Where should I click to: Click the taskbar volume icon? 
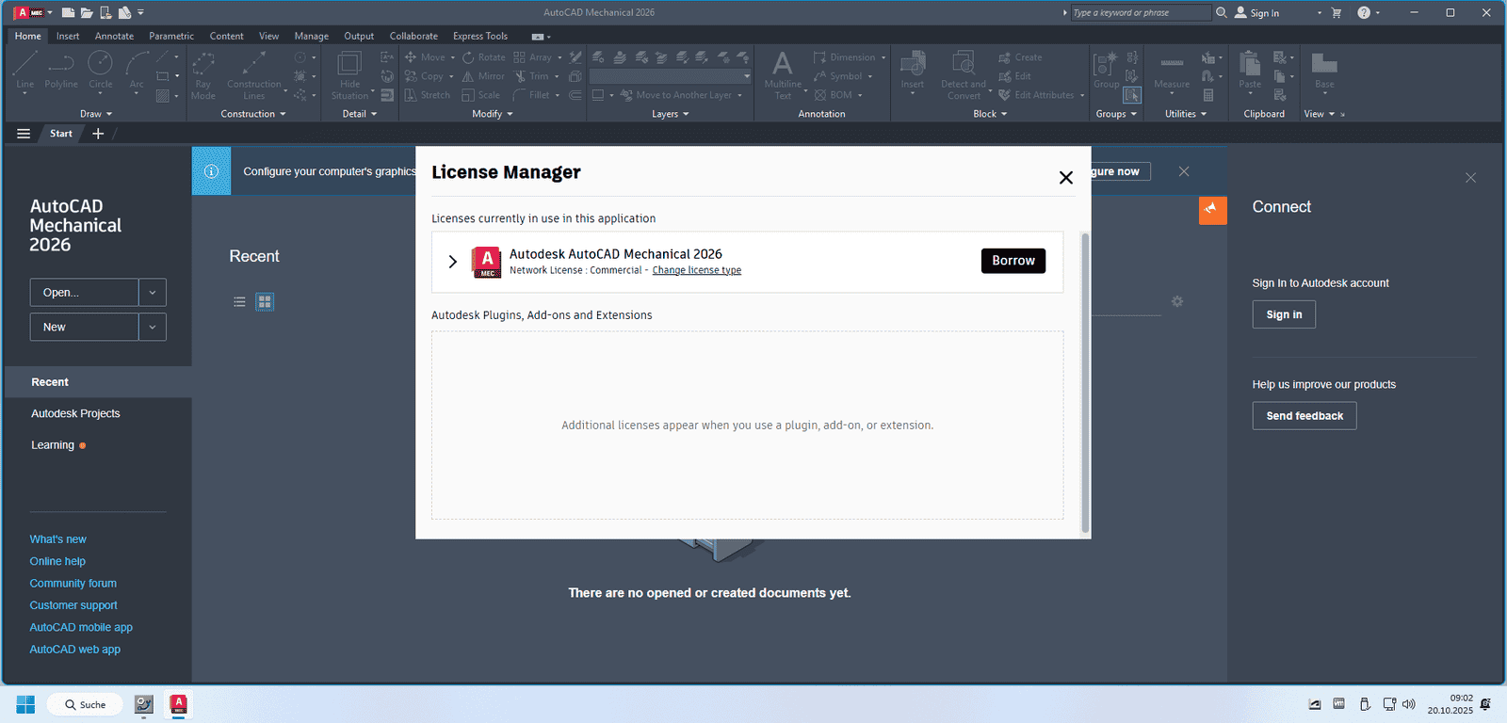click(1409, 704)
